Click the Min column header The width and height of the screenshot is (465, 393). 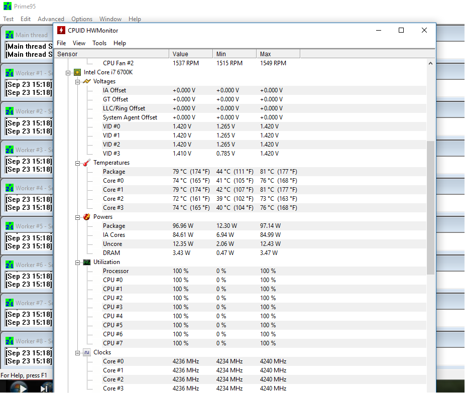[235, 54]
